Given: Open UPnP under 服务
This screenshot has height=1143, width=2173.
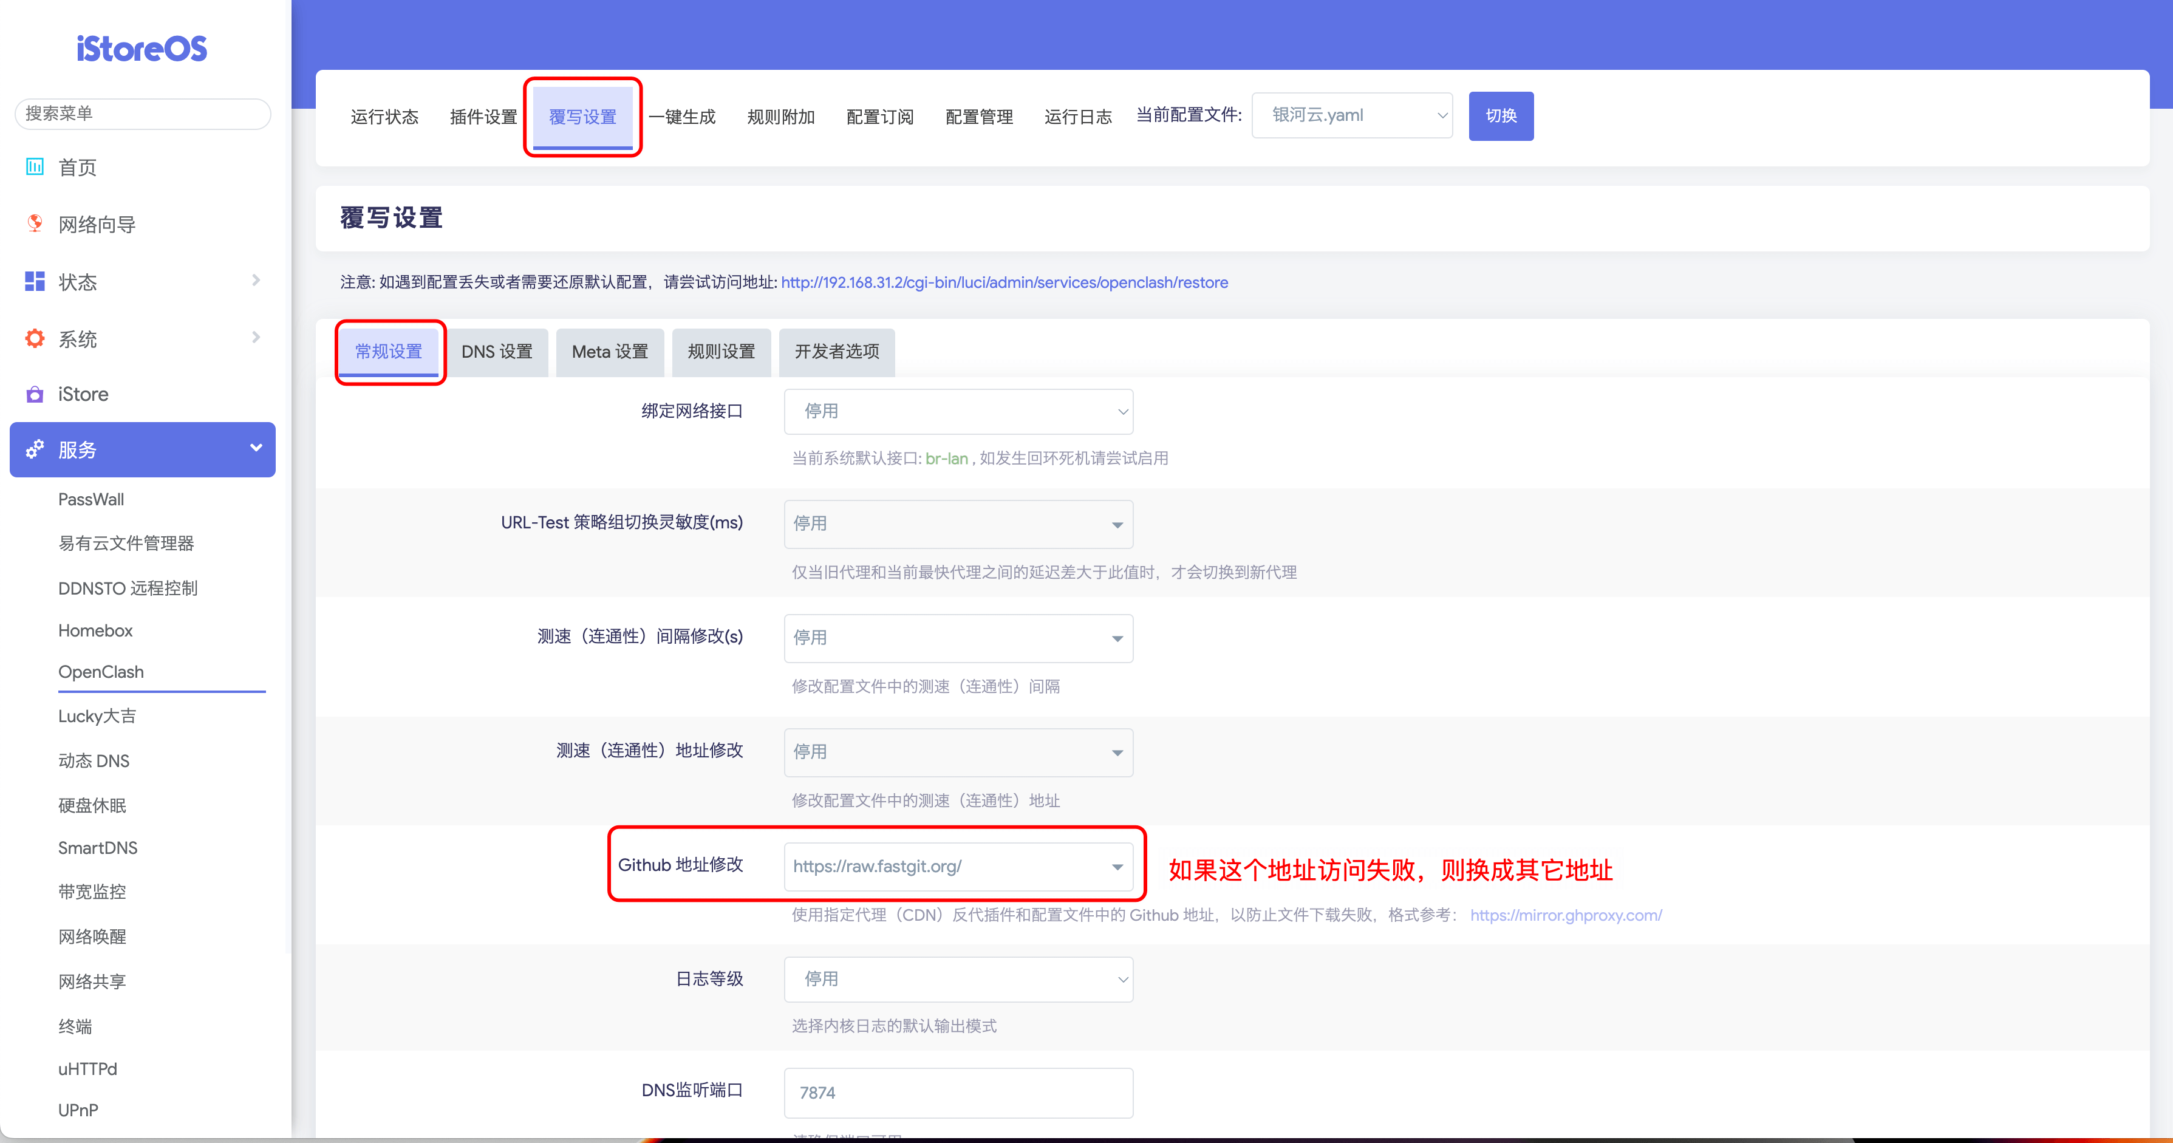Looking at the screenshot, I should 78,1110.
